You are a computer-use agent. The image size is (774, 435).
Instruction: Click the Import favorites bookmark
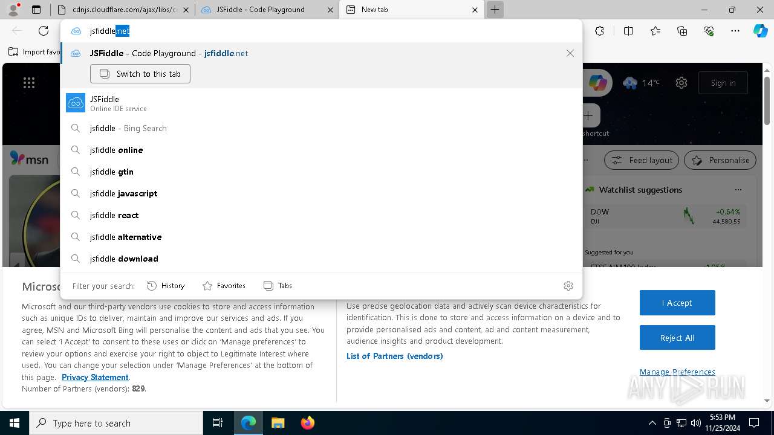pos(34,52)
